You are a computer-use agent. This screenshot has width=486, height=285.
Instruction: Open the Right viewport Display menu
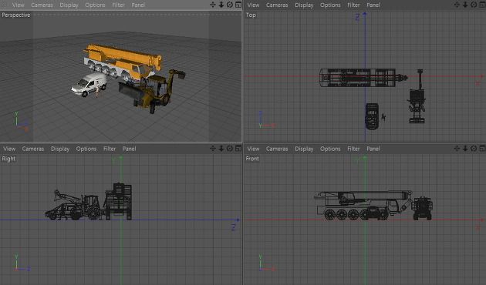pyautogui.click(x=60, y=149)
